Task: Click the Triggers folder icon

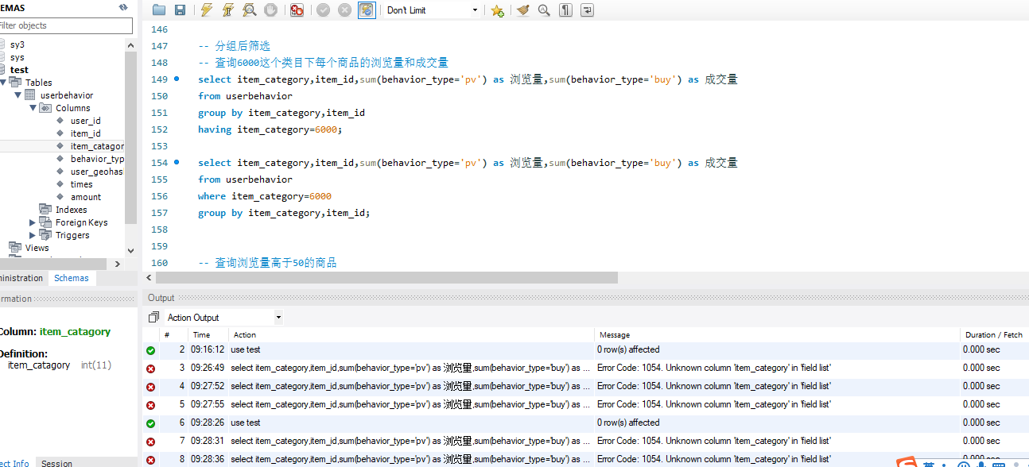Action: click(45, 235)
